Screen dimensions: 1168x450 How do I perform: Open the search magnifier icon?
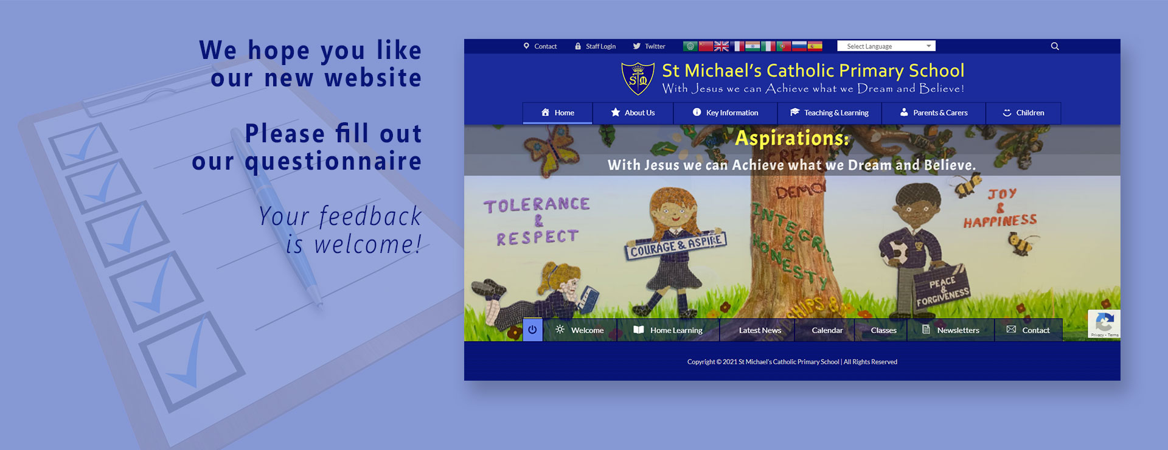(x=1055, y=46)
